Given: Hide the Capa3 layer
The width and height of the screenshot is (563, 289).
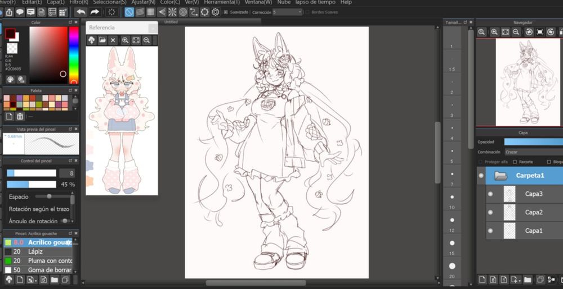Looking at the screenshot, I should click(x=490, y=194).
